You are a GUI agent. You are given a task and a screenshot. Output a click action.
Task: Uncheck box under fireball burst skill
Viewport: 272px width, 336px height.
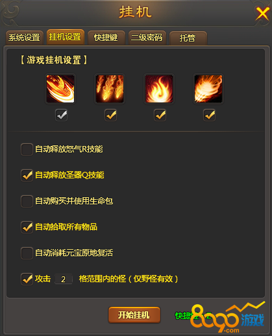210,115
